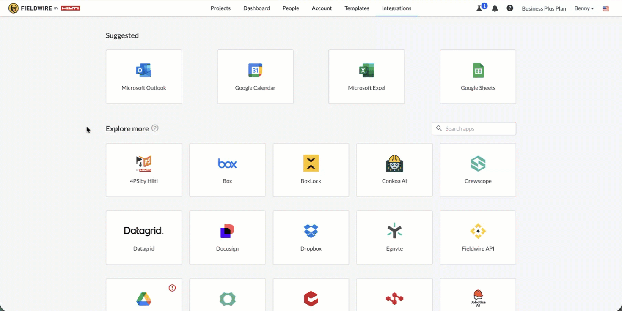Open the Dropbox integration tile

click(311, 237)
